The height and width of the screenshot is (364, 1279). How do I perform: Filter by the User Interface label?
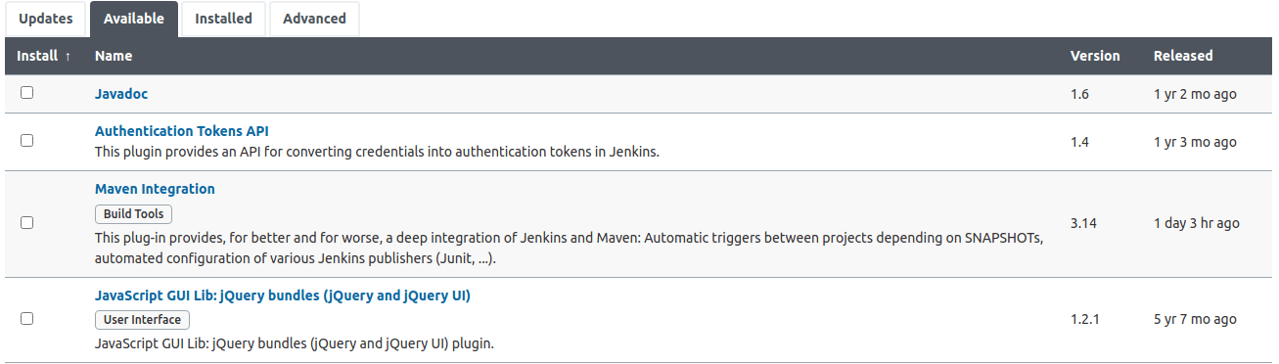(x=142, y=320)
